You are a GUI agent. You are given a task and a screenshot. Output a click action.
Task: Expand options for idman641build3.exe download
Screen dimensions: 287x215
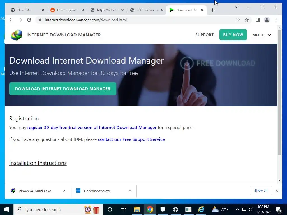(x=65, y=191)
